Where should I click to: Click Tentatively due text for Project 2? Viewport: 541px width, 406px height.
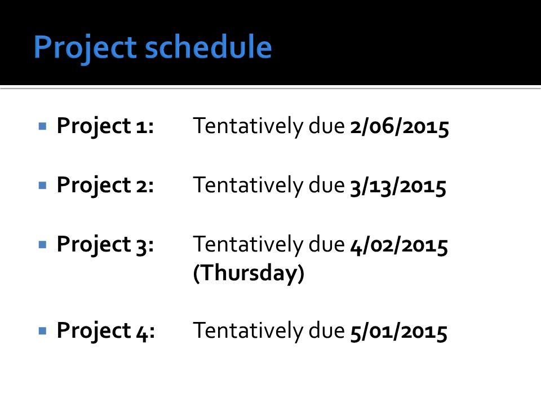[269, 186]
